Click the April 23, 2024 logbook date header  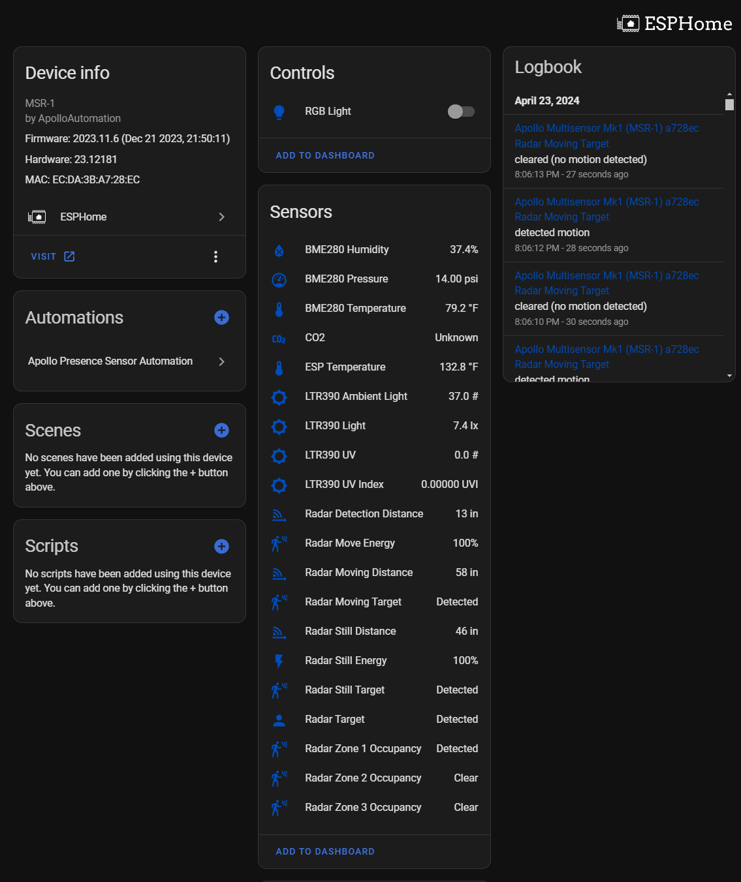[547, 101]
